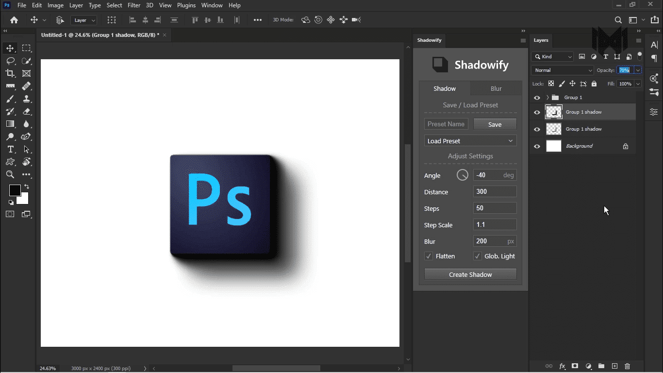Select the Horizontal Type tool
Viewport: 663px width, 373px height.
(10, 149)
